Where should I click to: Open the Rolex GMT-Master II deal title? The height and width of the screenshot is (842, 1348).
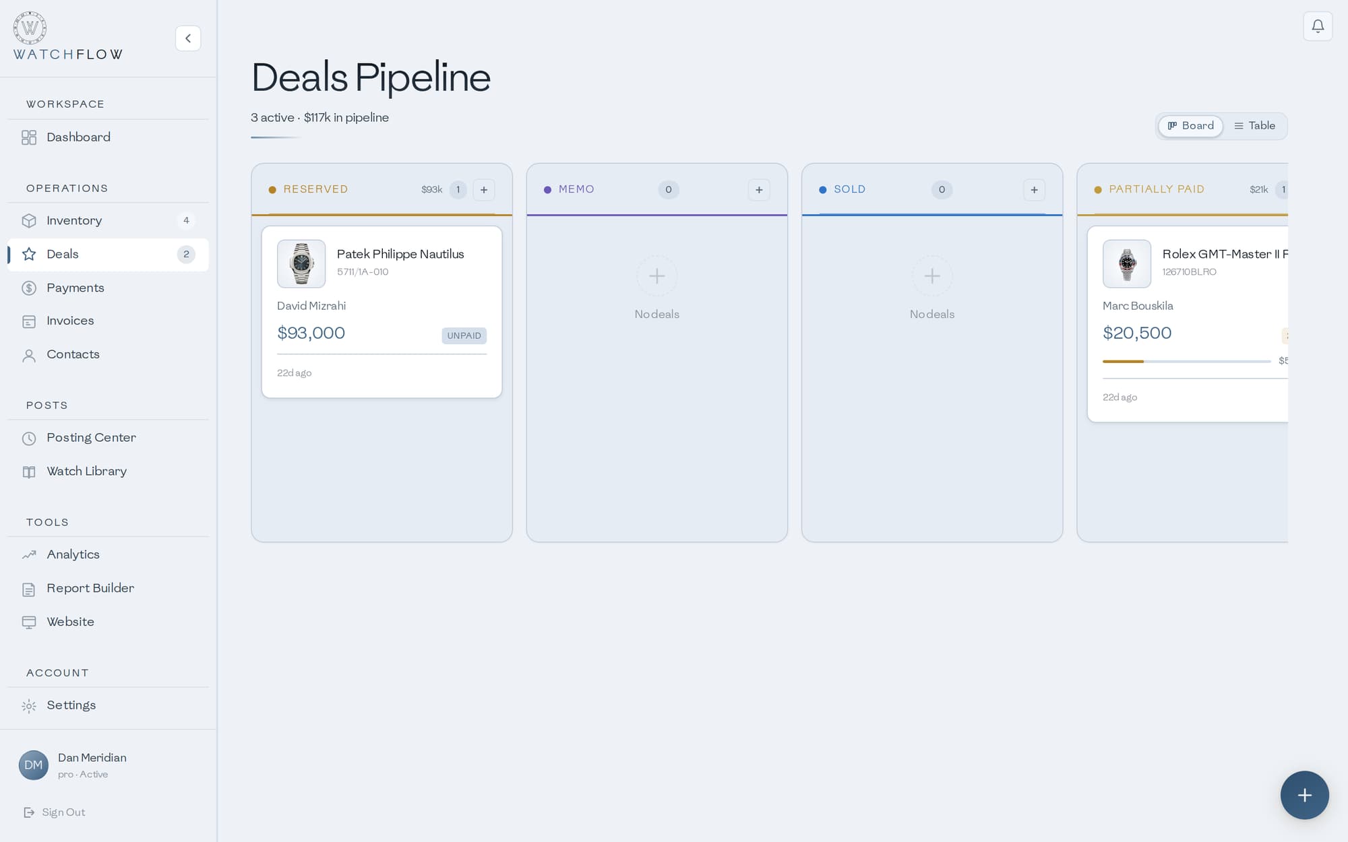[x=1225, y=254]
